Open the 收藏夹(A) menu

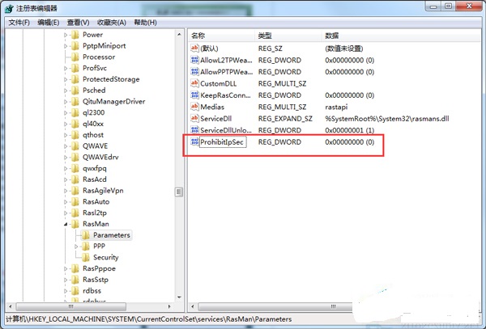pos(111,23)
